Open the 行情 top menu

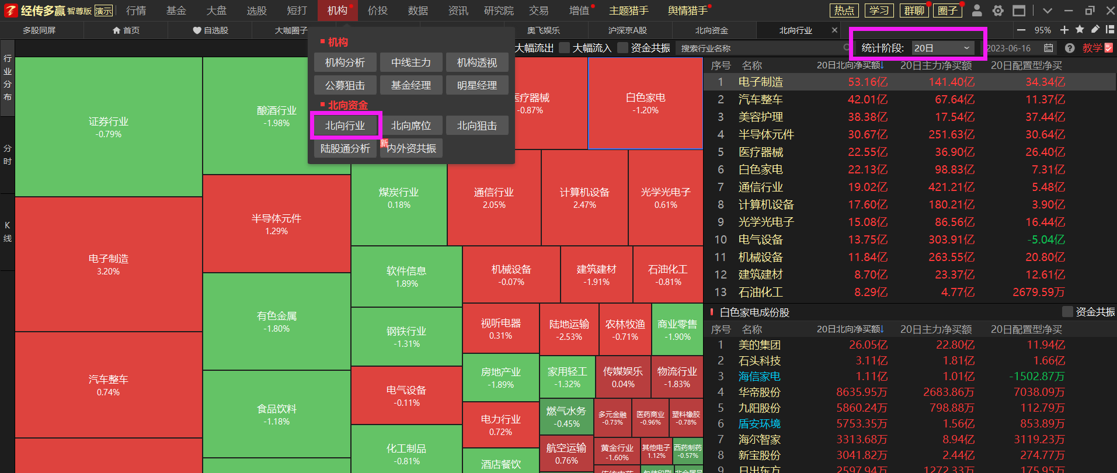[136, 11]
